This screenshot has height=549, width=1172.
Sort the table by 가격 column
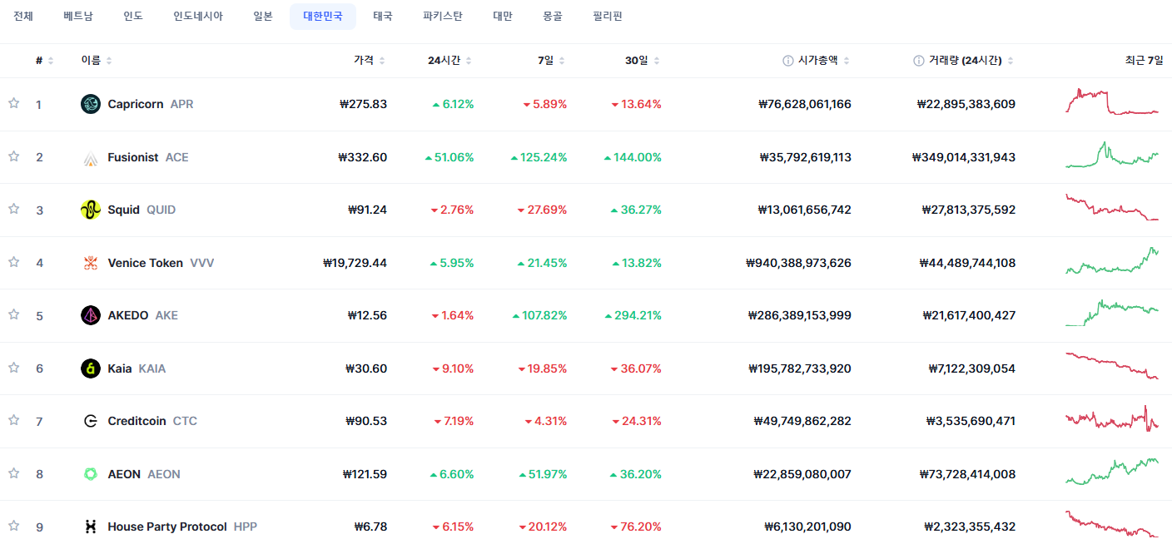pyautogui.click(x=369, y=61)
